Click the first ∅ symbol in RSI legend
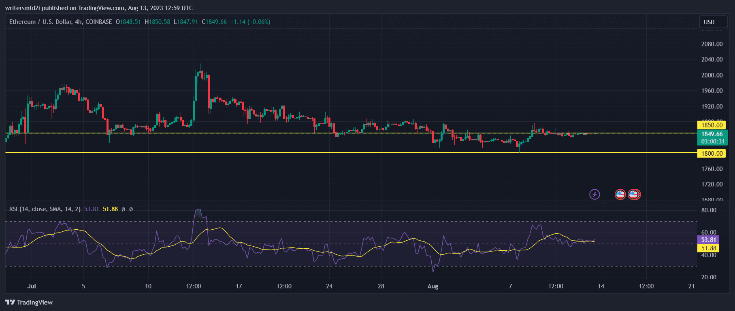Screen dimensions: 735x311 pyautogui.click(x=124, y=209)
